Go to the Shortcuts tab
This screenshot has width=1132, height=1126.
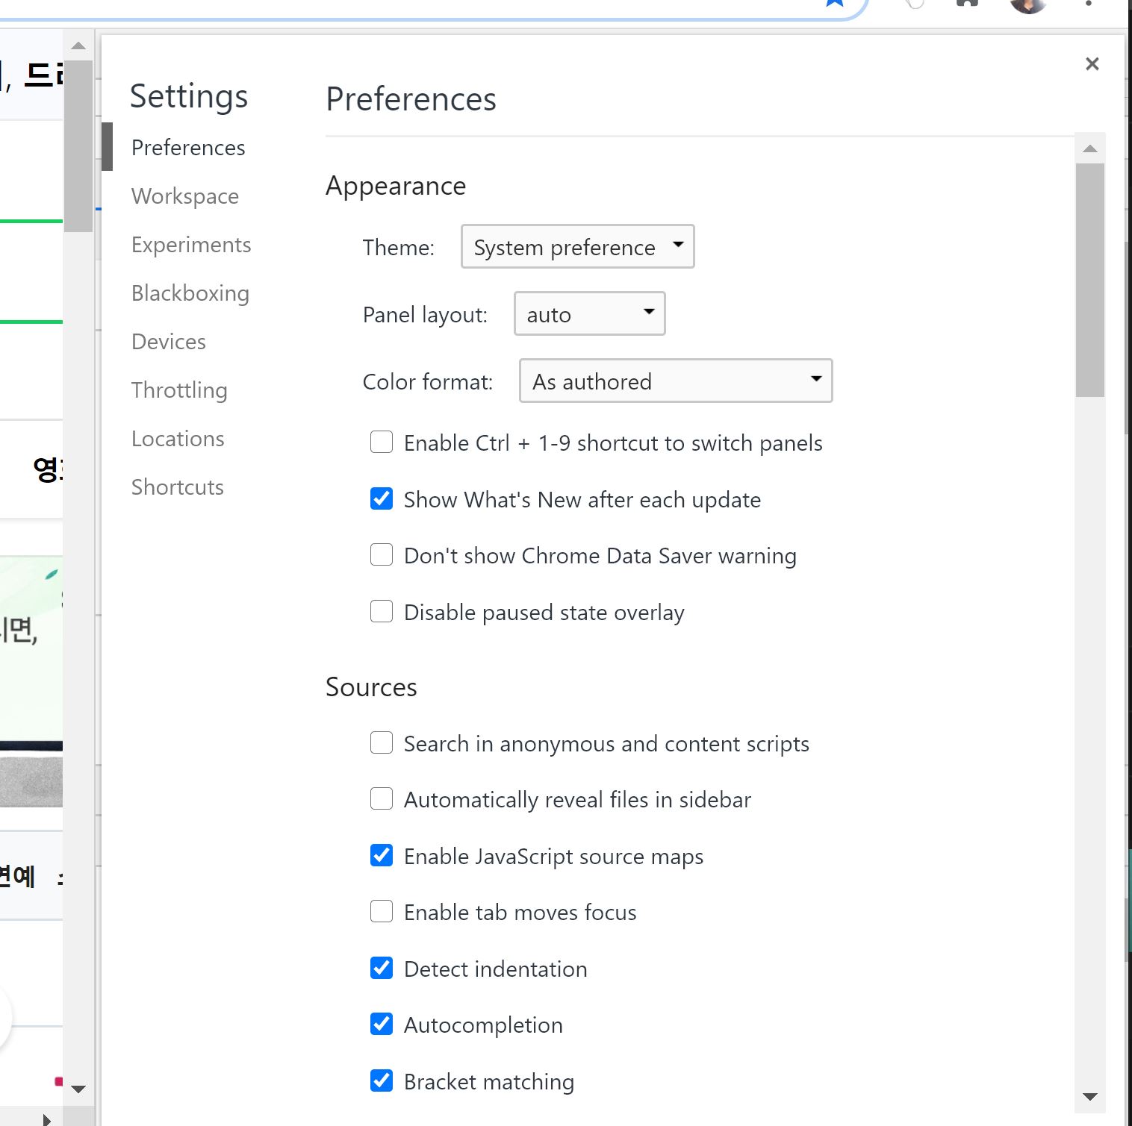(x=178, y=487)
